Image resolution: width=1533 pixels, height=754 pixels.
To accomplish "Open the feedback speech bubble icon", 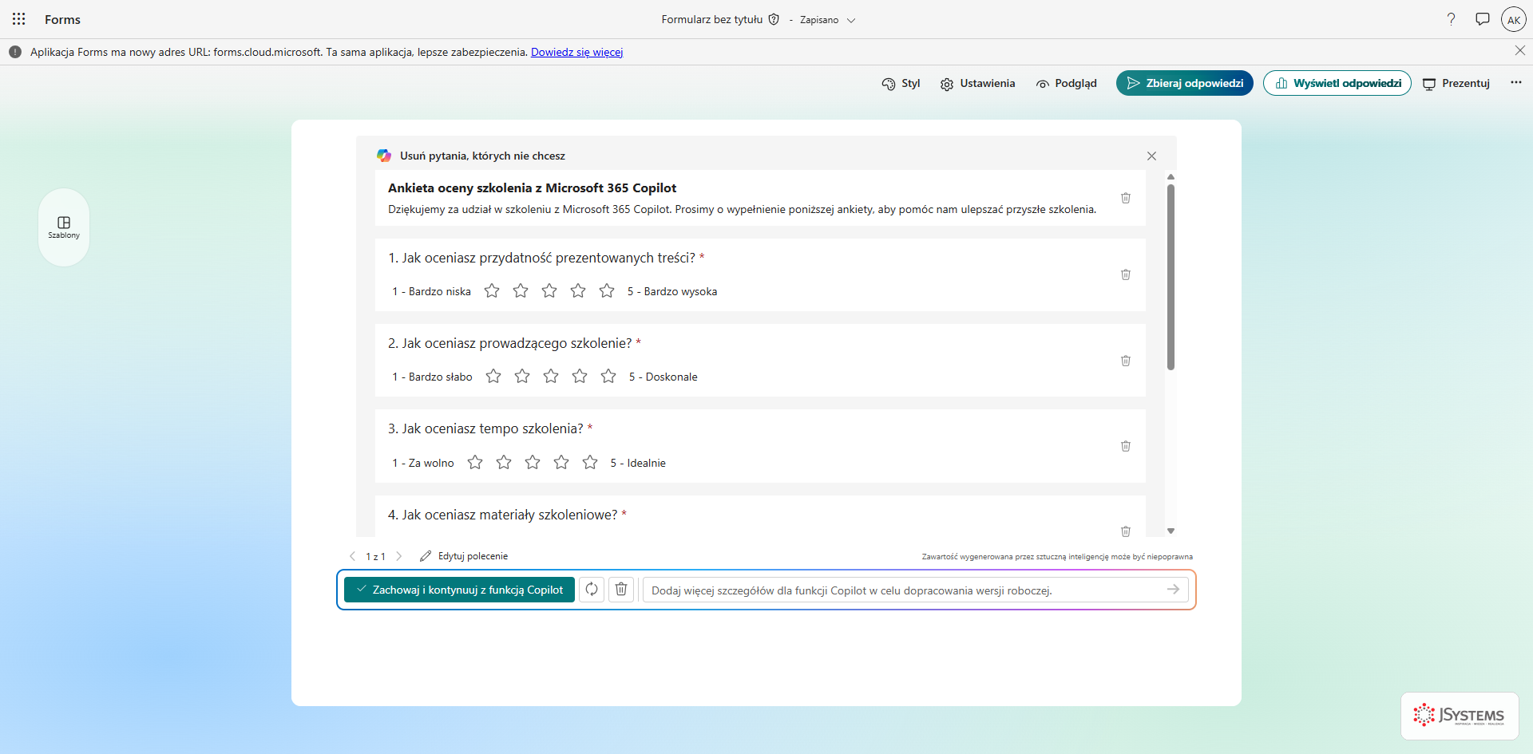I will coord(1483,19).
